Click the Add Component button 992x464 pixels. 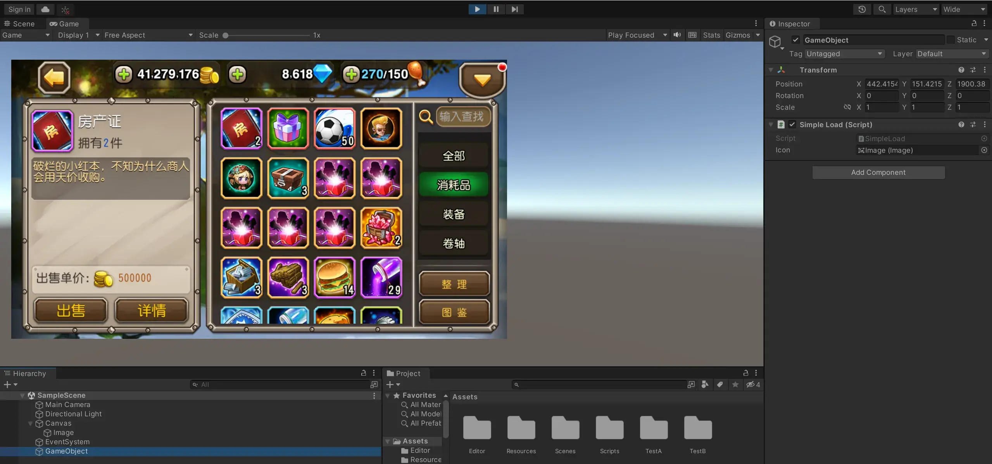pyautogui.click(x=878, y=172)
